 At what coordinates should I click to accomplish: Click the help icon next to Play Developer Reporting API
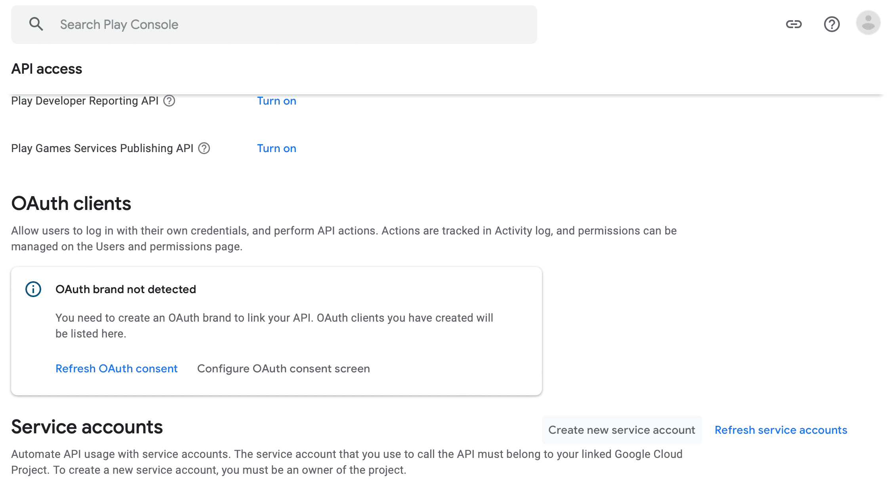169,101
